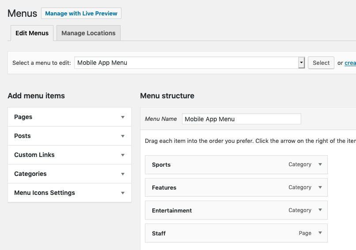Open the menu selection dropdown

[189, 63]
